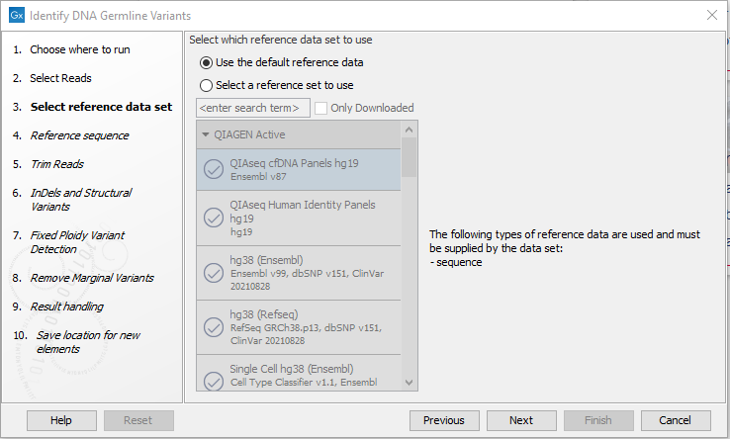Open step 8 Remove Marginal Variants
The width and height of the screenshot is (730, 439).
(x=92, y=278)
